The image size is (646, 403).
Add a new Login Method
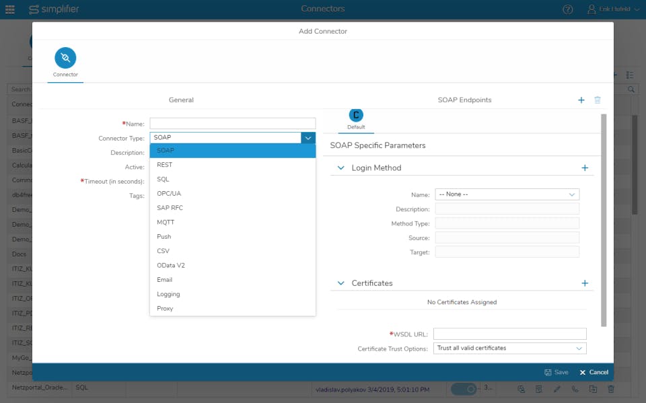tap(585, 168)
